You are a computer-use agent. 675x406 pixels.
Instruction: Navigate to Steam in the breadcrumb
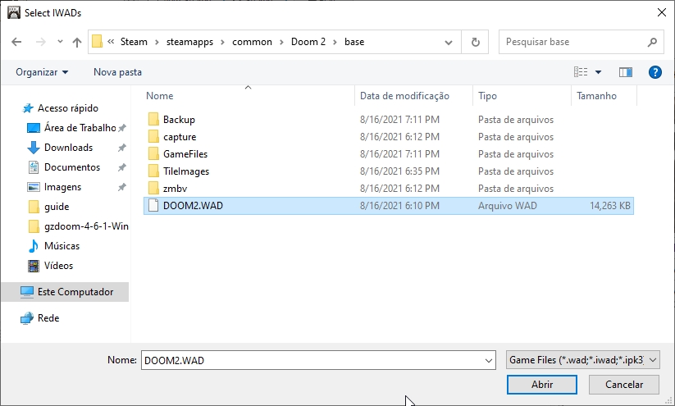[134, 42]
